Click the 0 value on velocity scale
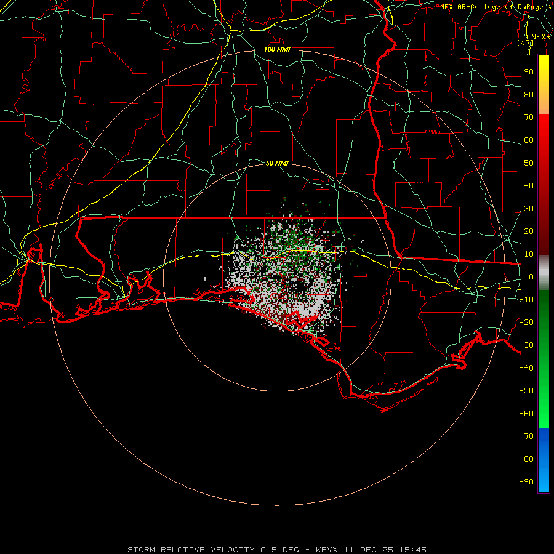554x554 pixels. [531, 277]
